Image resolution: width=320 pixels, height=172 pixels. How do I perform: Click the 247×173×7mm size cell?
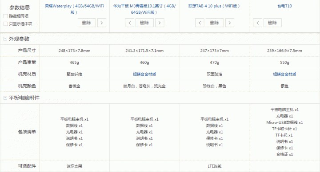pos(215,51)
